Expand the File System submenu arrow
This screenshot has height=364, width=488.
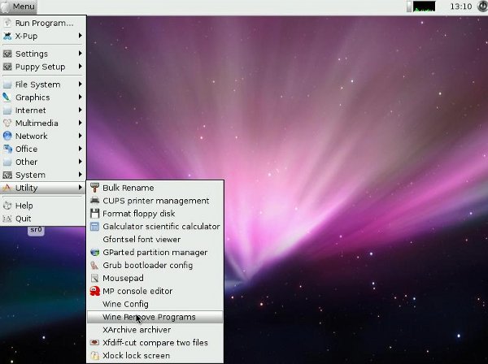[x=81, y=84]
